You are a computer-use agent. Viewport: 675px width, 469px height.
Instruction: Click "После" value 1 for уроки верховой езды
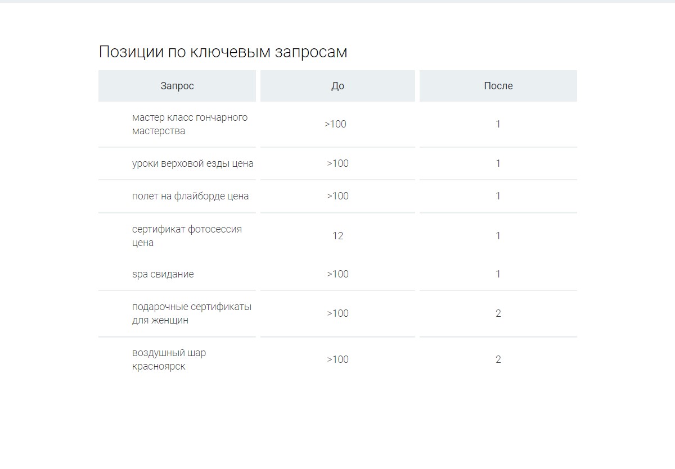[x=498, y=163]
